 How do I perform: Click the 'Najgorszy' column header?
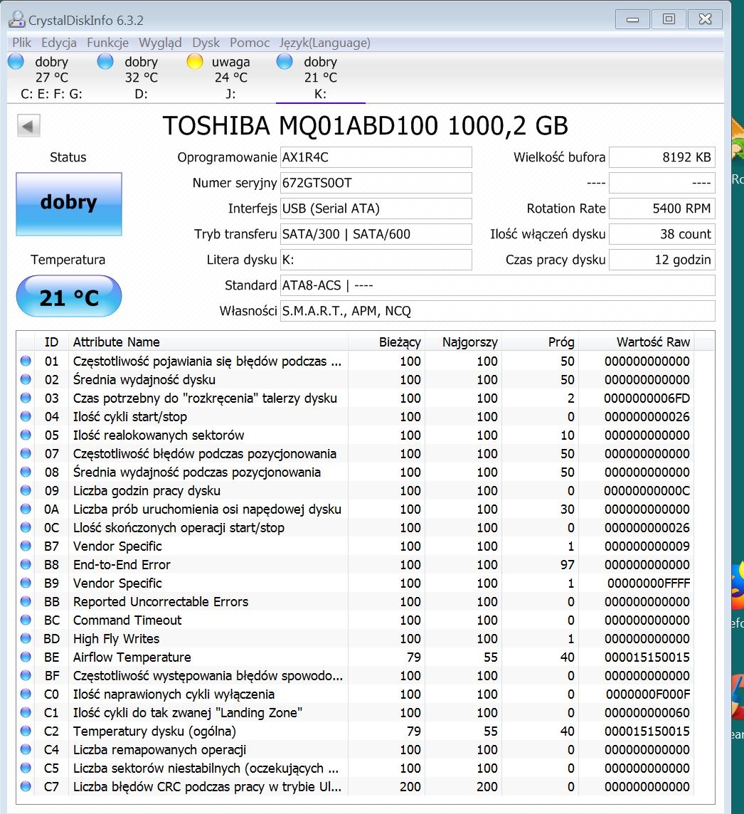click(x=463, y=342)
